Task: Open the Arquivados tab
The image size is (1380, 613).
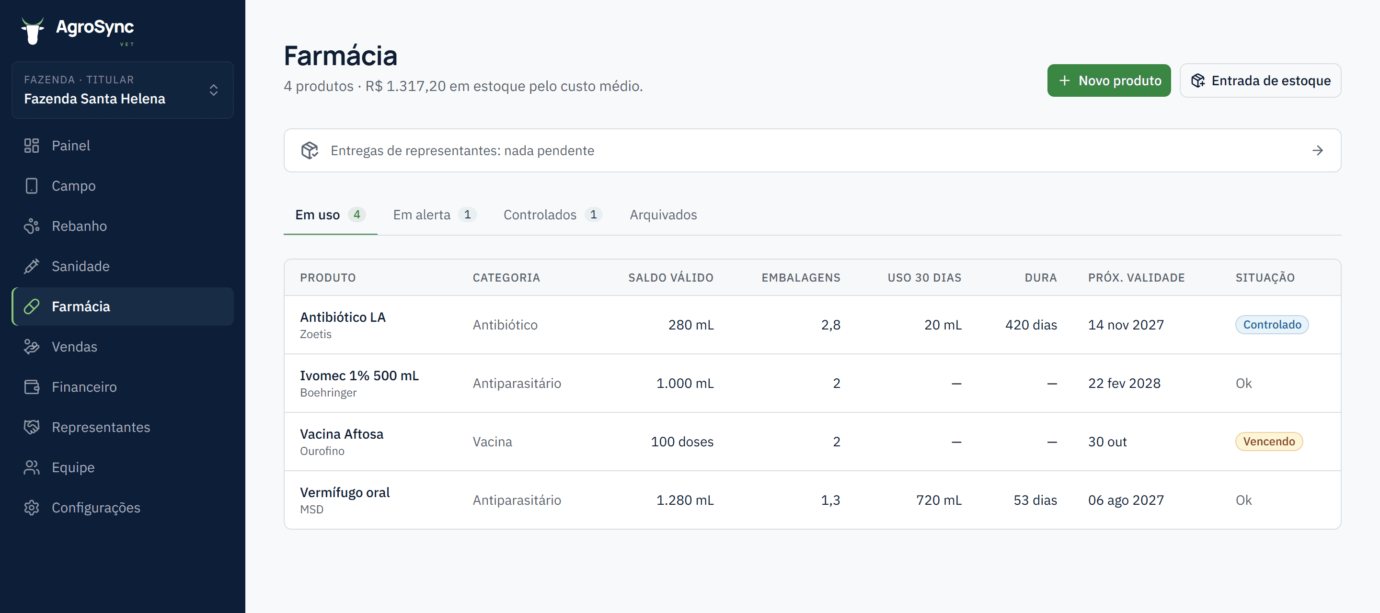Action: point(663,215)
